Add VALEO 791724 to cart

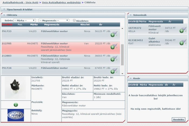(114, 71)
